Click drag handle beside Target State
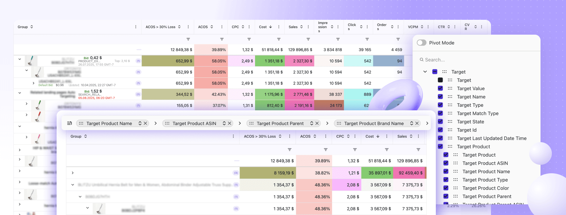Image resolution: width=566 pixels, height=215 pixels. (450, 122)
